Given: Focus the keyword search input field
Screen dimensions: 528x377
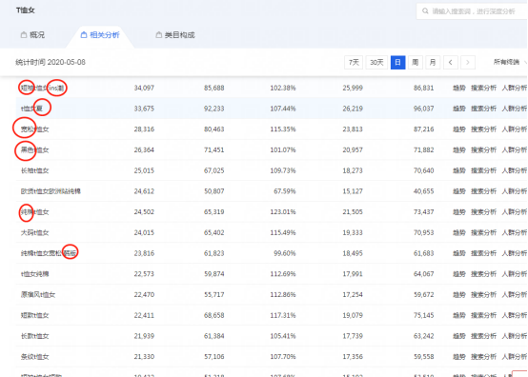Looking at the screenshot, I should 473,11.
